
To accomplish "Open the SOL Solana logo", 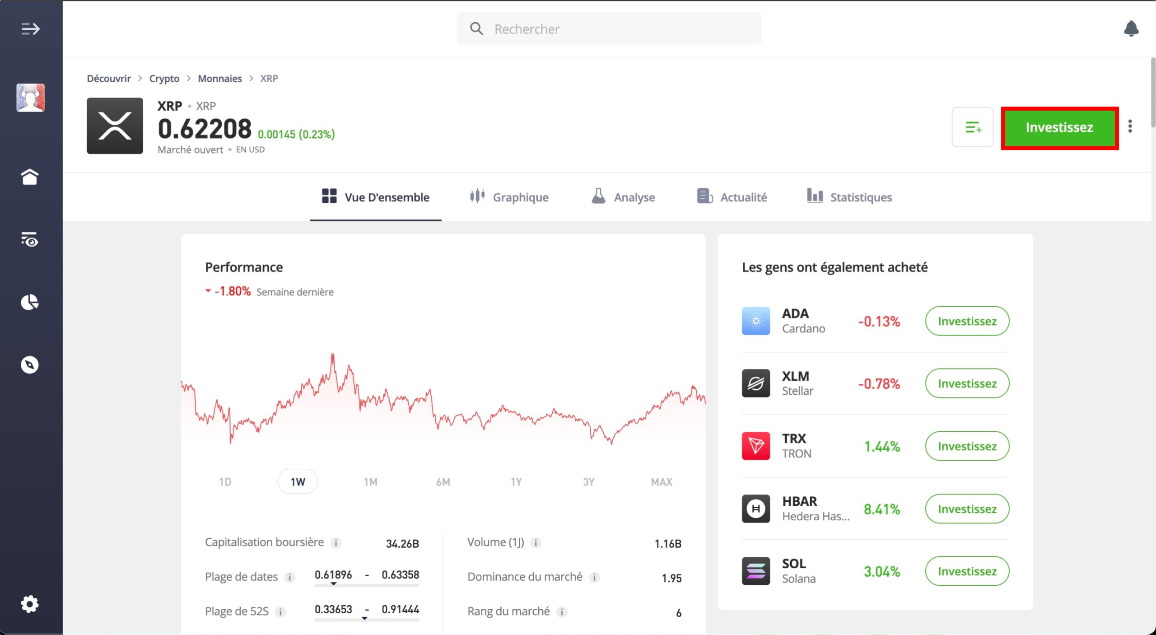I will pos(755,571).
